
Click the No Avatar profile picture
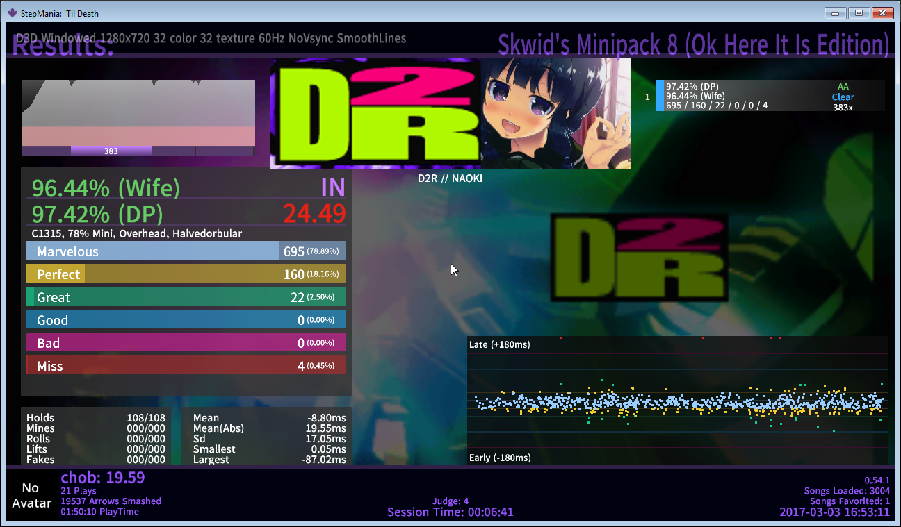tap(31, 496)
